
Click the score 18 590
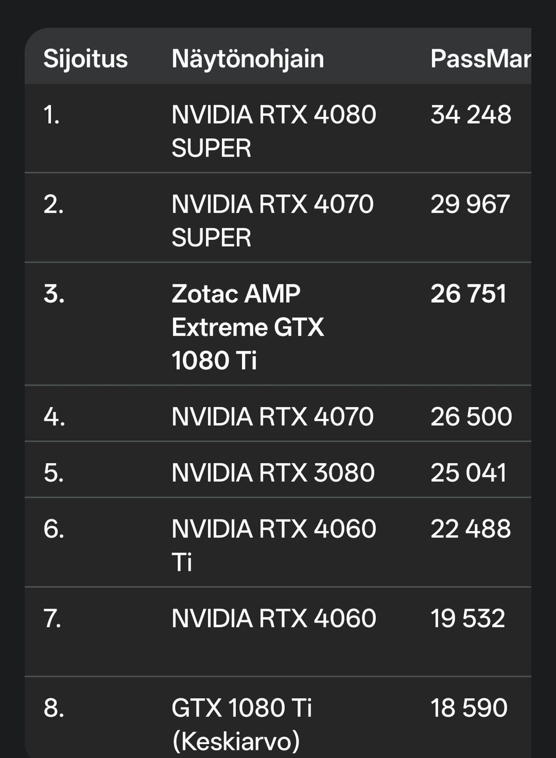tap(469, 708)
